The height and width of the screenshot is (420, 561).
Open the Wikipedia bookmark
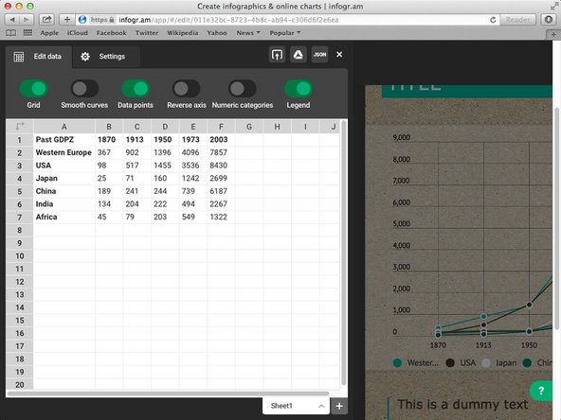[183, 33]
